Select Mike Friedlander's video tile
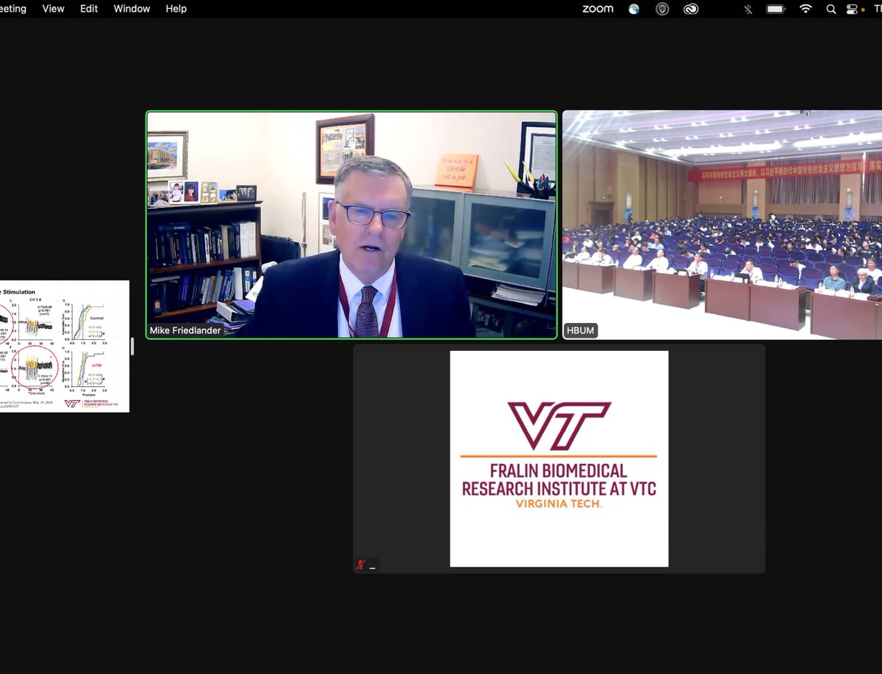This screenshot has width=882, height=674. tap(351, 225)
